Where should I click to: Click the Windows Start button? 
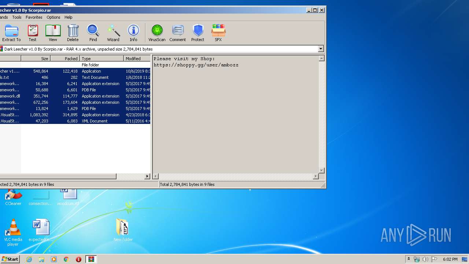pos(10,259)
